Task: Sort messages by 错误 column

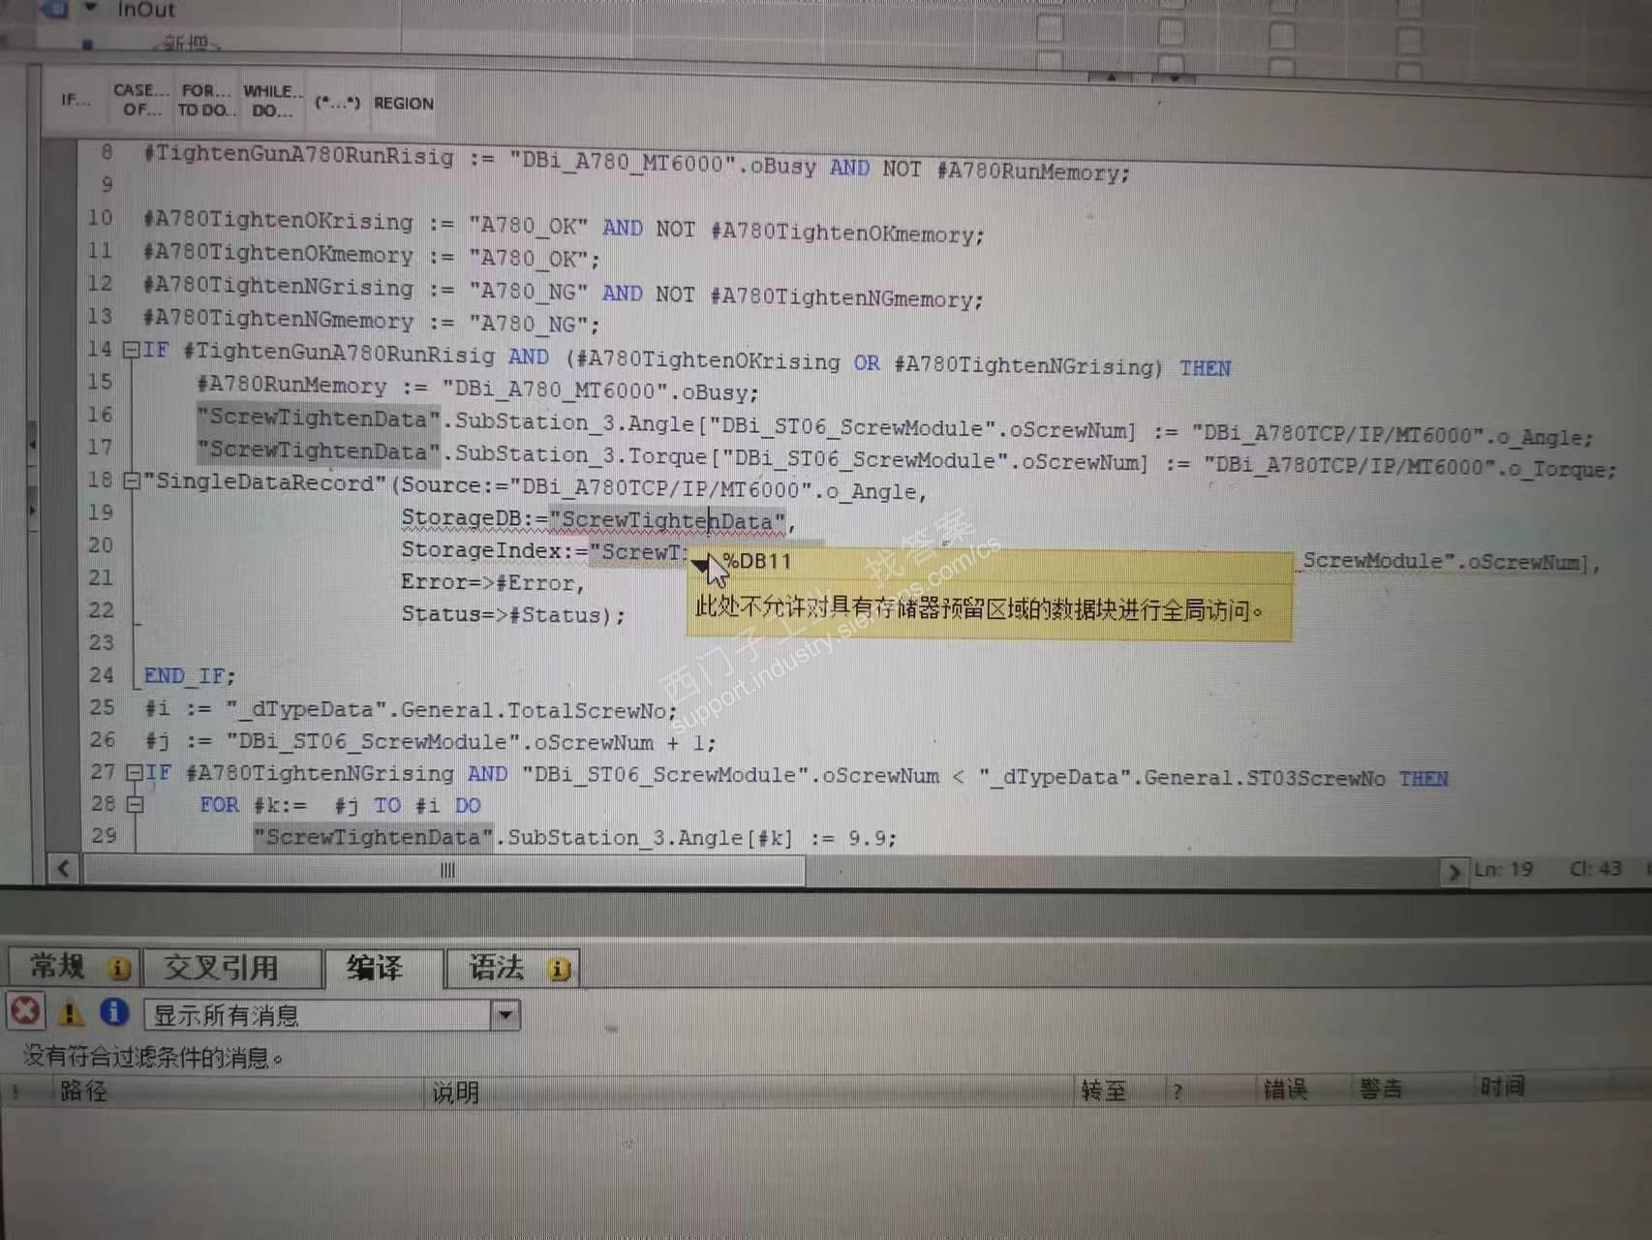Action: click(1285, 1090)
